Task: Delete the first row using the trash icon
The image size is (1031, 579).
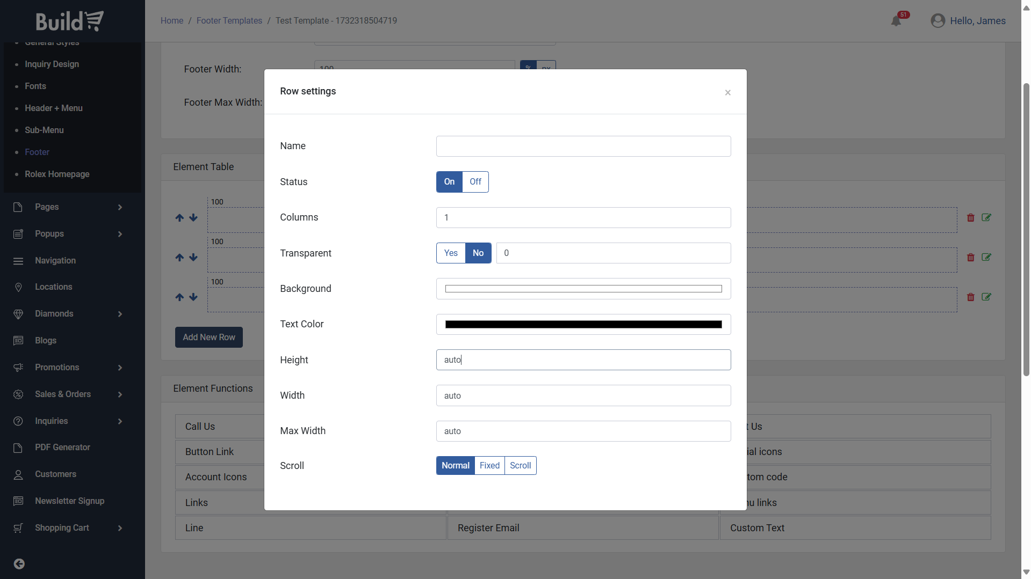Action: point(970,218)
